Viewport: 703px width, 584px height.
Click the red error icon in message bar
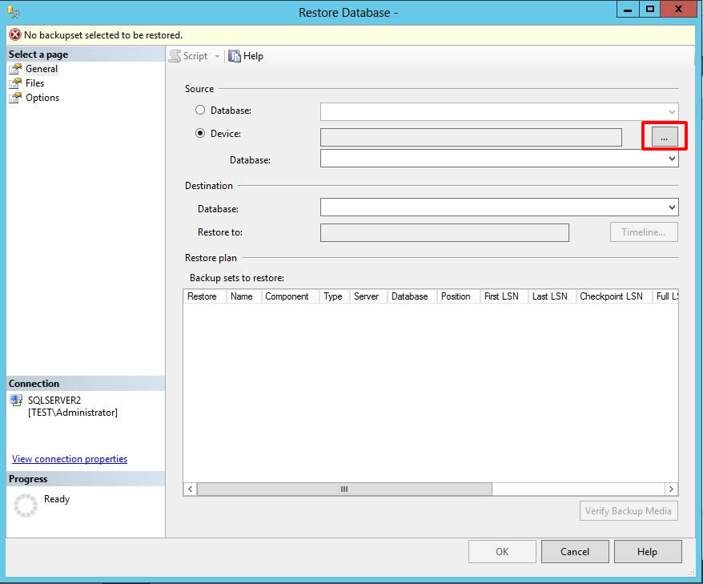click(14, 35)
